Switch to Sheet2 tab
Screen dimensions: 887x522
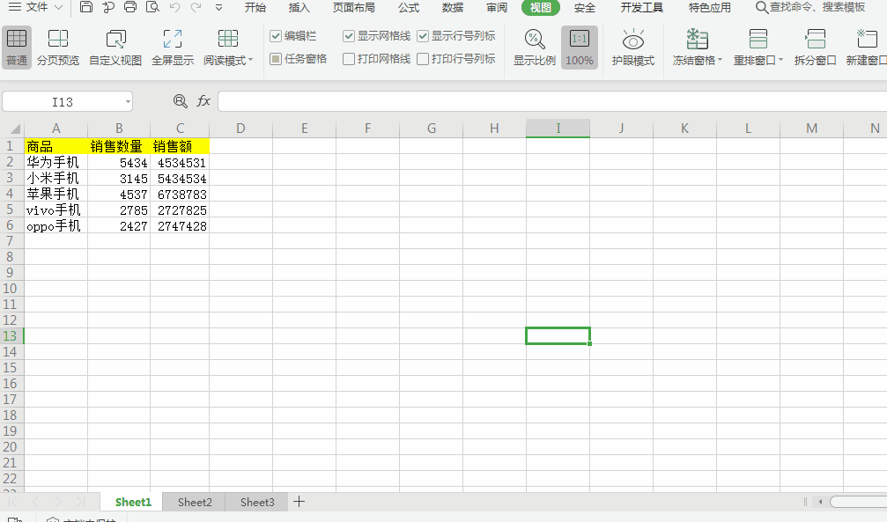pos(195,502)
